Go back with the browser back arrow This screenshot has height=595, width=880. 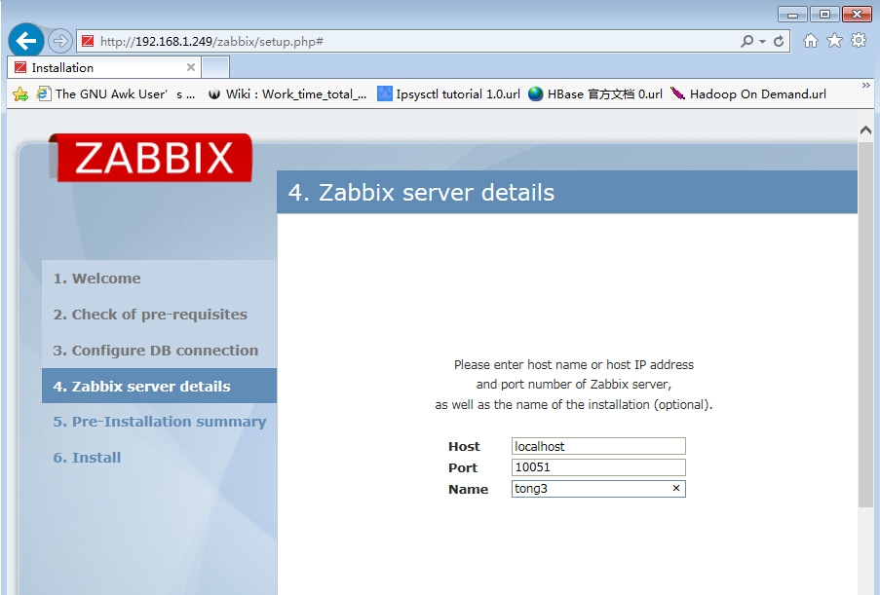pyautogui.click(x=25, y=40)
